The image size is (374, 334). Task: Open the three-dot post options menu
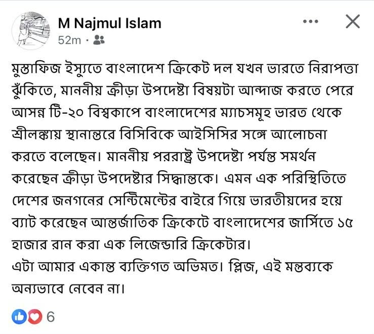pos(310,21)
